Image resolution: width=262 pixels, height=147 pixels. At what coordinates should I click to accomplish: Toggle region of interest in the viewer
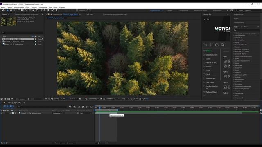pos(101,99)
